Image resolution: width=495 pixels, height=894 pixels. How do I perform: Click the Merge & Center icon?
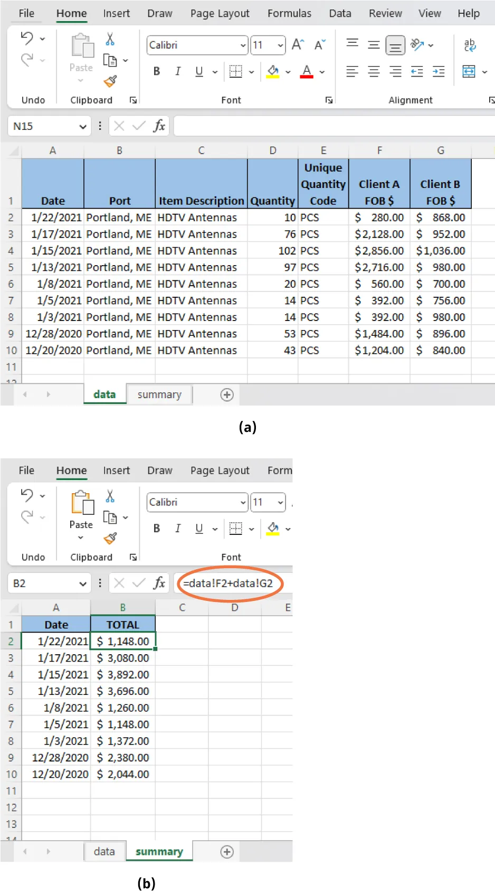coord(469,71)
